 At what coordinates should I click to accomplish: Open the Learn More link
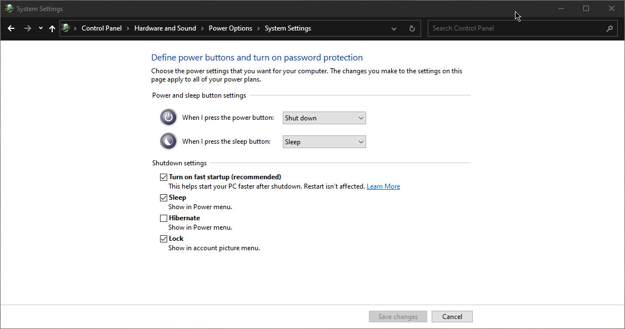383,186
